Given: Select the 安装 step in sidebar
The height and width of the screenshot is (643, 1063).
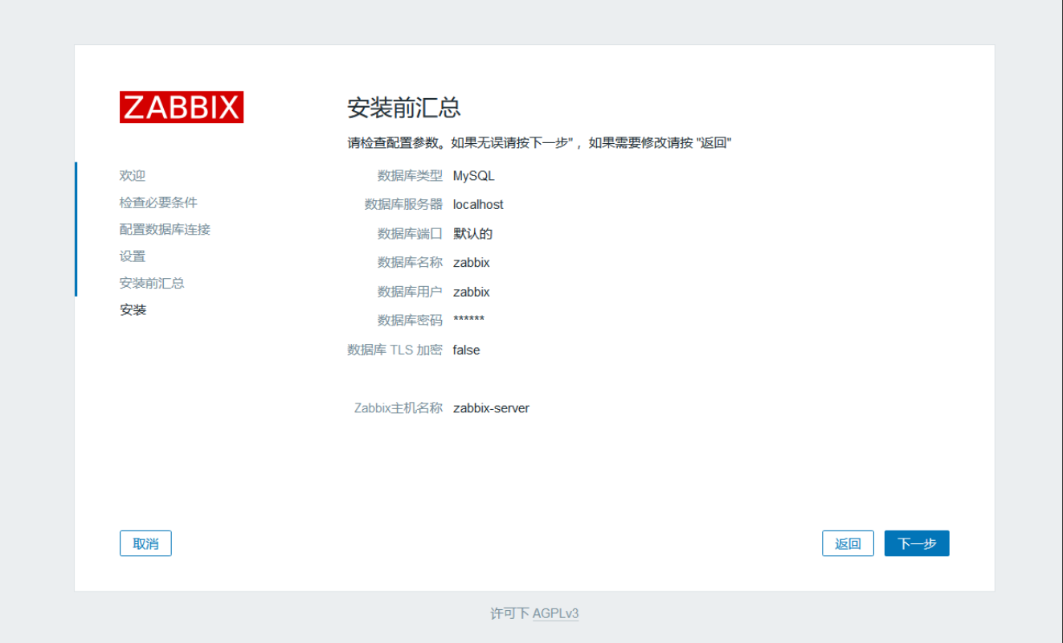Looking at the screenshot, I should click(133, 309).
